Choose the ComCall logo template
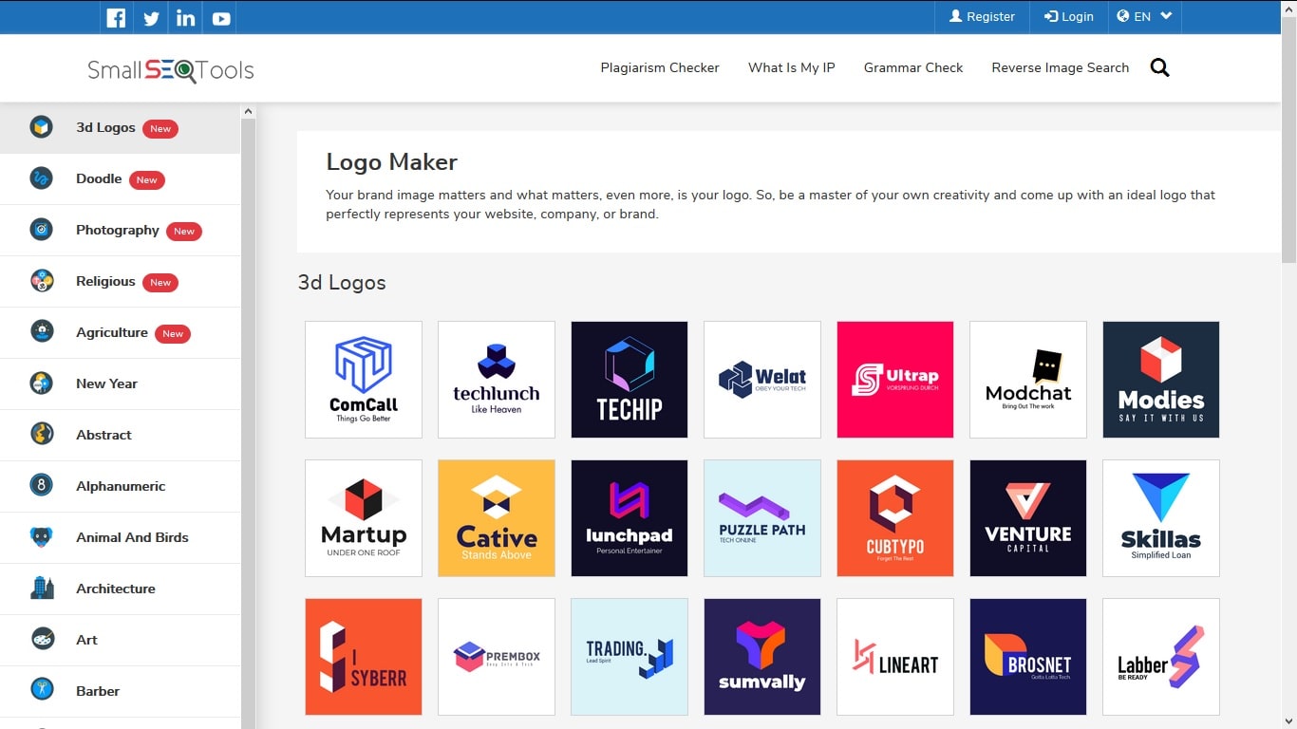Screen dimensions: 1297x729 coord(364,380)
